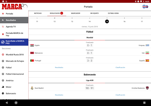Open Radio MARCA icon in header

[x=145, y=6]
